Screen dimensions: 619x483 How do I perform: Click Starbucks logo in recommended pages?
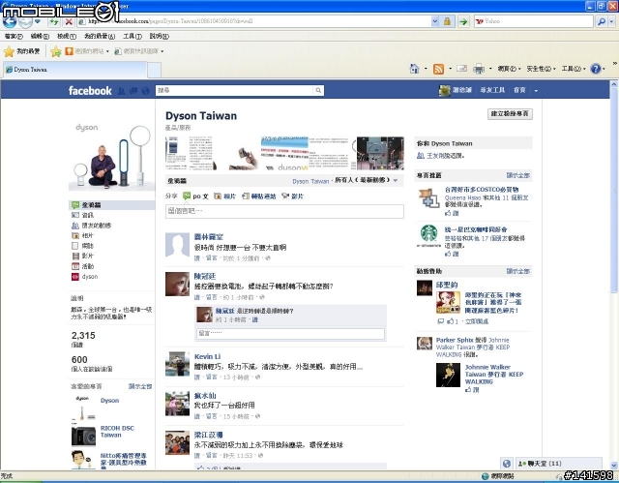pos(428,234)
